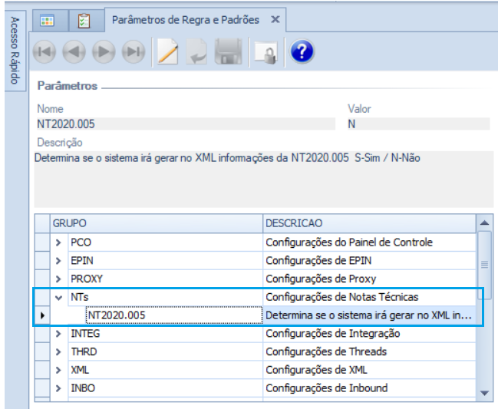Click row indicator arrow beside NT2020.005
498x409 pixels.
[42, 315]
